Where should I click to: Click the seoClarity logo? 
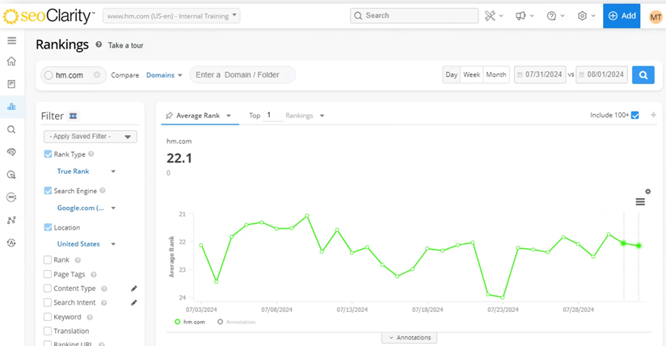point(48,16)
